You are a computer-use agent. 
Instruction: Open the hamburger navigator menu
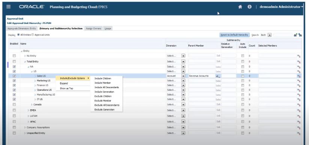coord(9,7)
